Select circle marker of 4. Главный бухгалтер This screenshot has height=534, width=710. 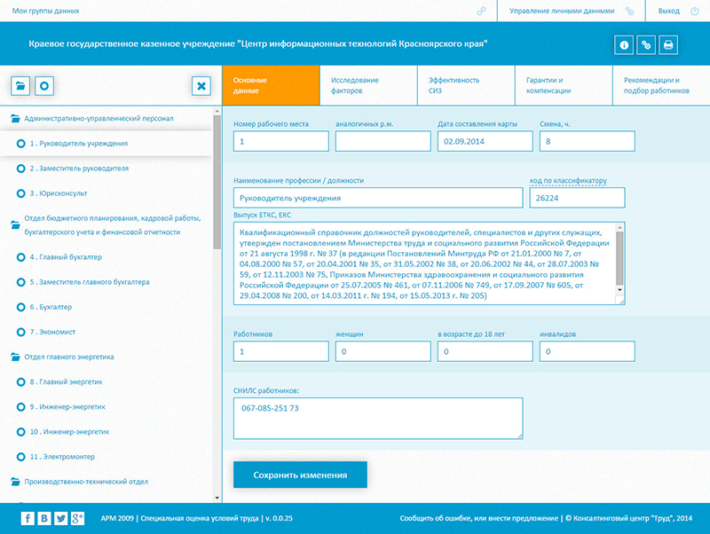coord(20,257)
